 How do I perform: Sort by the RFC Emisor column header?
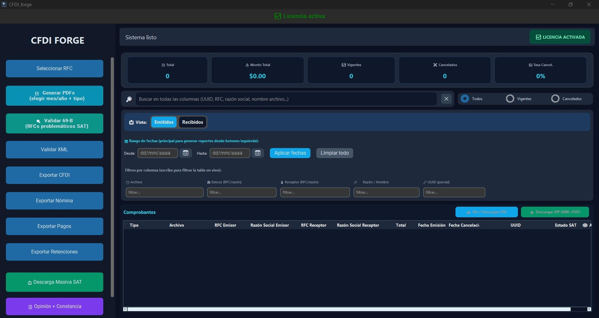coord(225,225)
